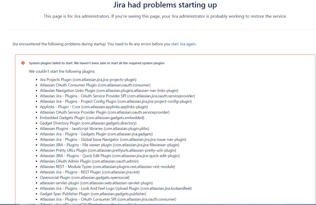The image size is (316, 205).
Task: Click 'Atlassian Pretty URLs Plugin' entry
Action: click(108, 150)
